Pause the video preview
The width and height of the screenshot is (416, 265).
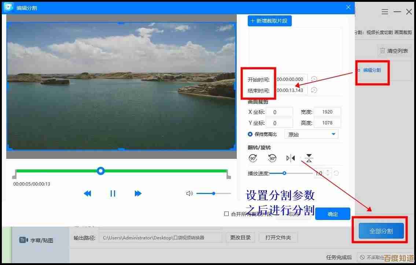coord(113,193)
